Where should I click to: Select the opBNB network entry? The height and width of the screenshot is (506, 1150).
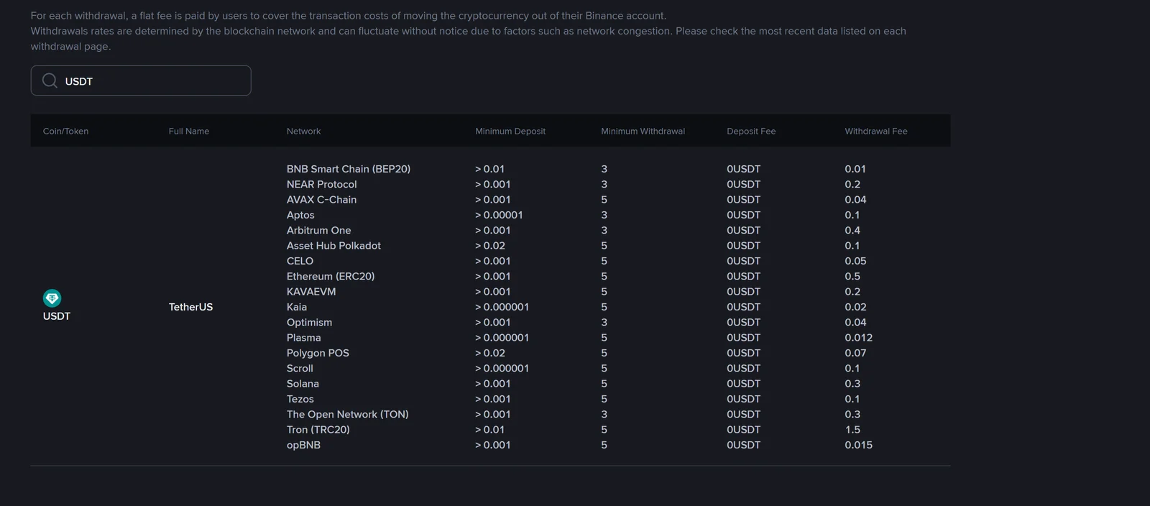click(x=303, y=445)
